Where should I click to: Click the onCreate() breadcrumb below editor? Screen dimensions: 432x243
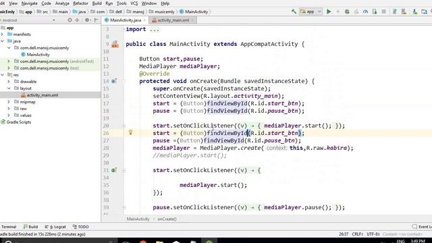click(x=167, y=219)
